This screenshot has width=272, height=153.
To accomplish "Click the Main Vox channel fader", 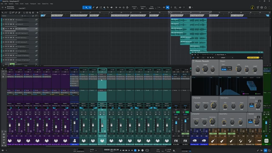I will [x=74, y=123].
